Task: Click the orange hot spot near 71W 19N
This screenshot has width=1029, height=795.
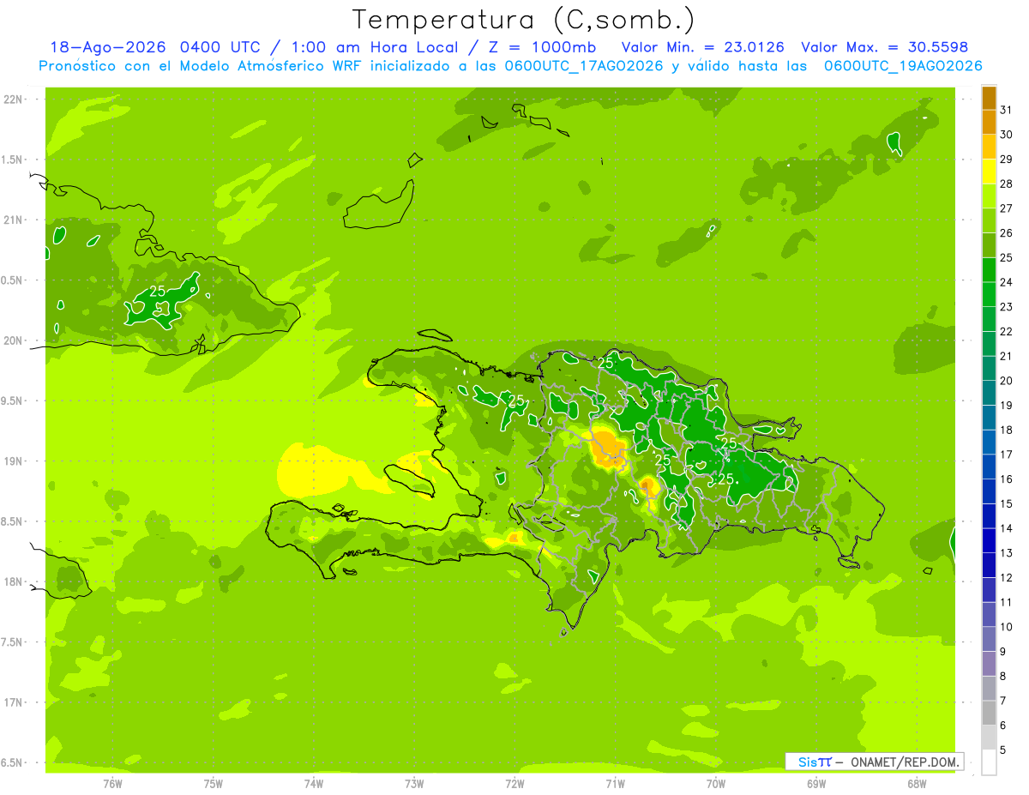Action: point(610,449)
